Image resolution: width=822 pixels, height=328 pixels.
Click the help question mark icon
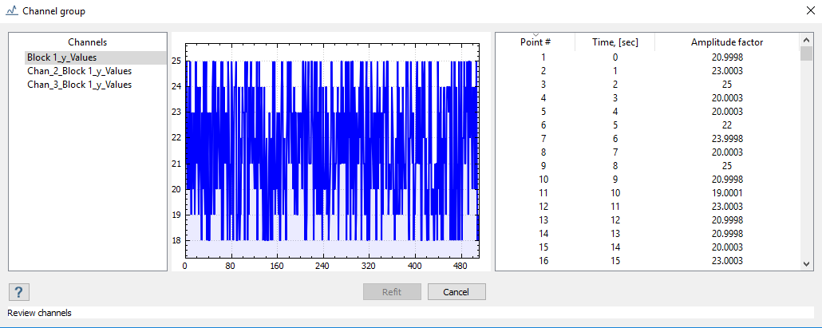coord(19,292)
